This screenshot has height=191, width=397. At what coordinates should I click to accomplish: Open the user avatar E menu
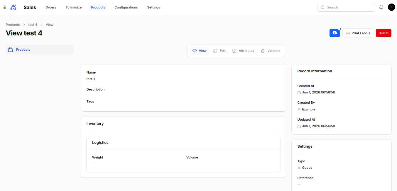coord(391,7)
